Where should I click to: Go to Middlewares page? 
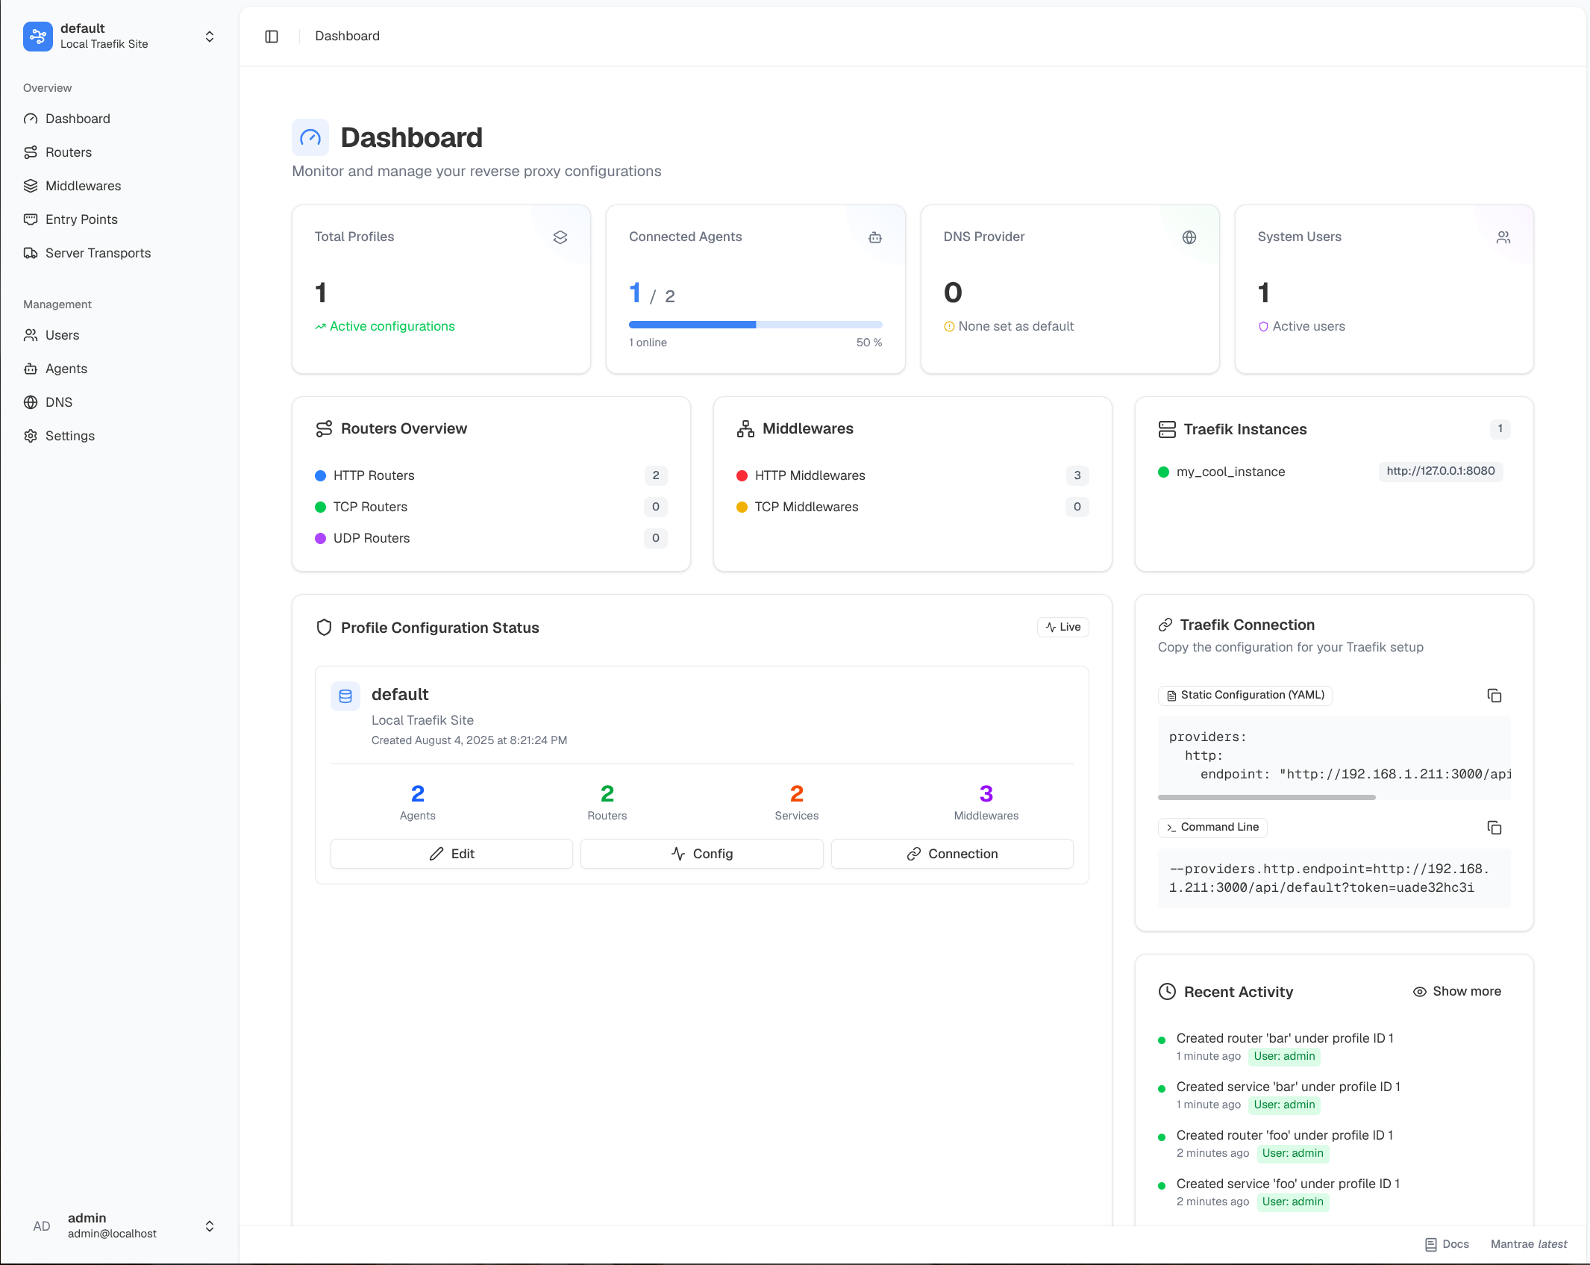(83, 186)
